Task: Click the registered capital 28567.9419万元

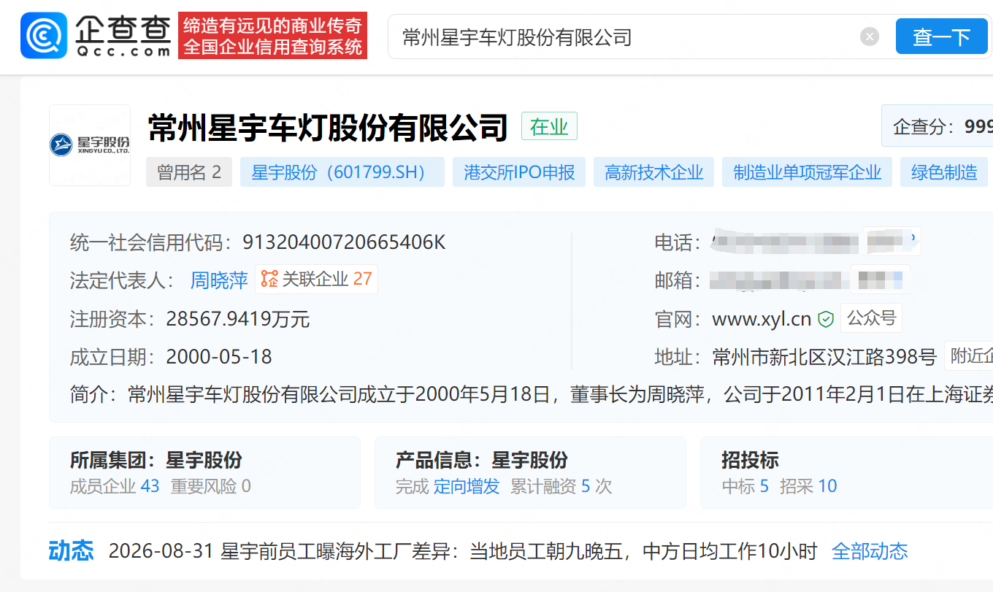Action: click(x=238, y=319)
